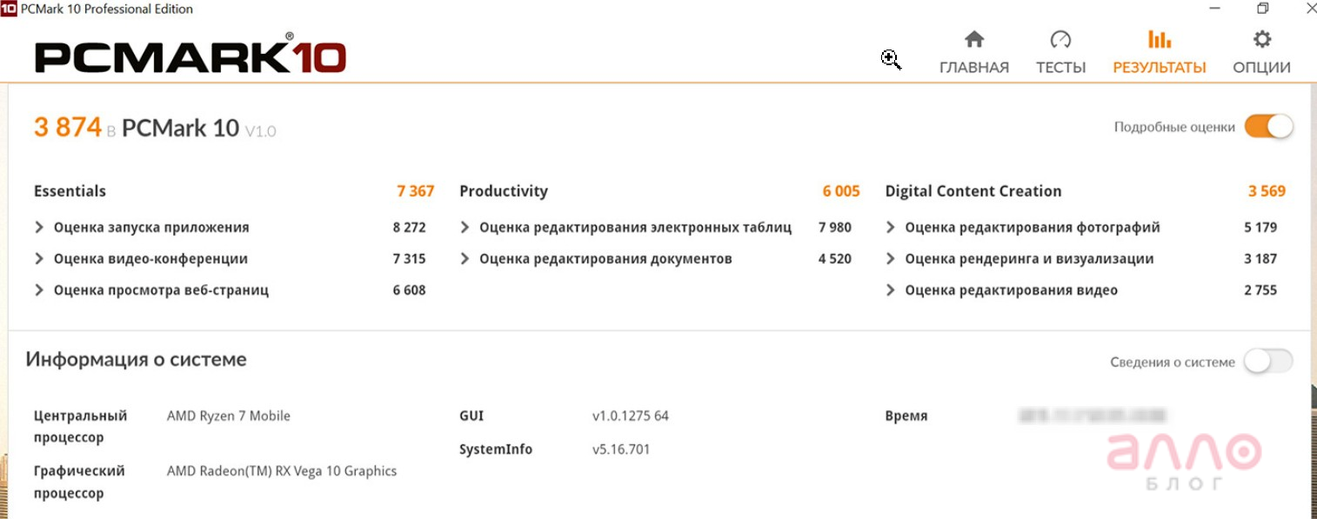Click the score value 5 179
The width and height of the screenshot is (1317, 519).
click(1260, 228)
